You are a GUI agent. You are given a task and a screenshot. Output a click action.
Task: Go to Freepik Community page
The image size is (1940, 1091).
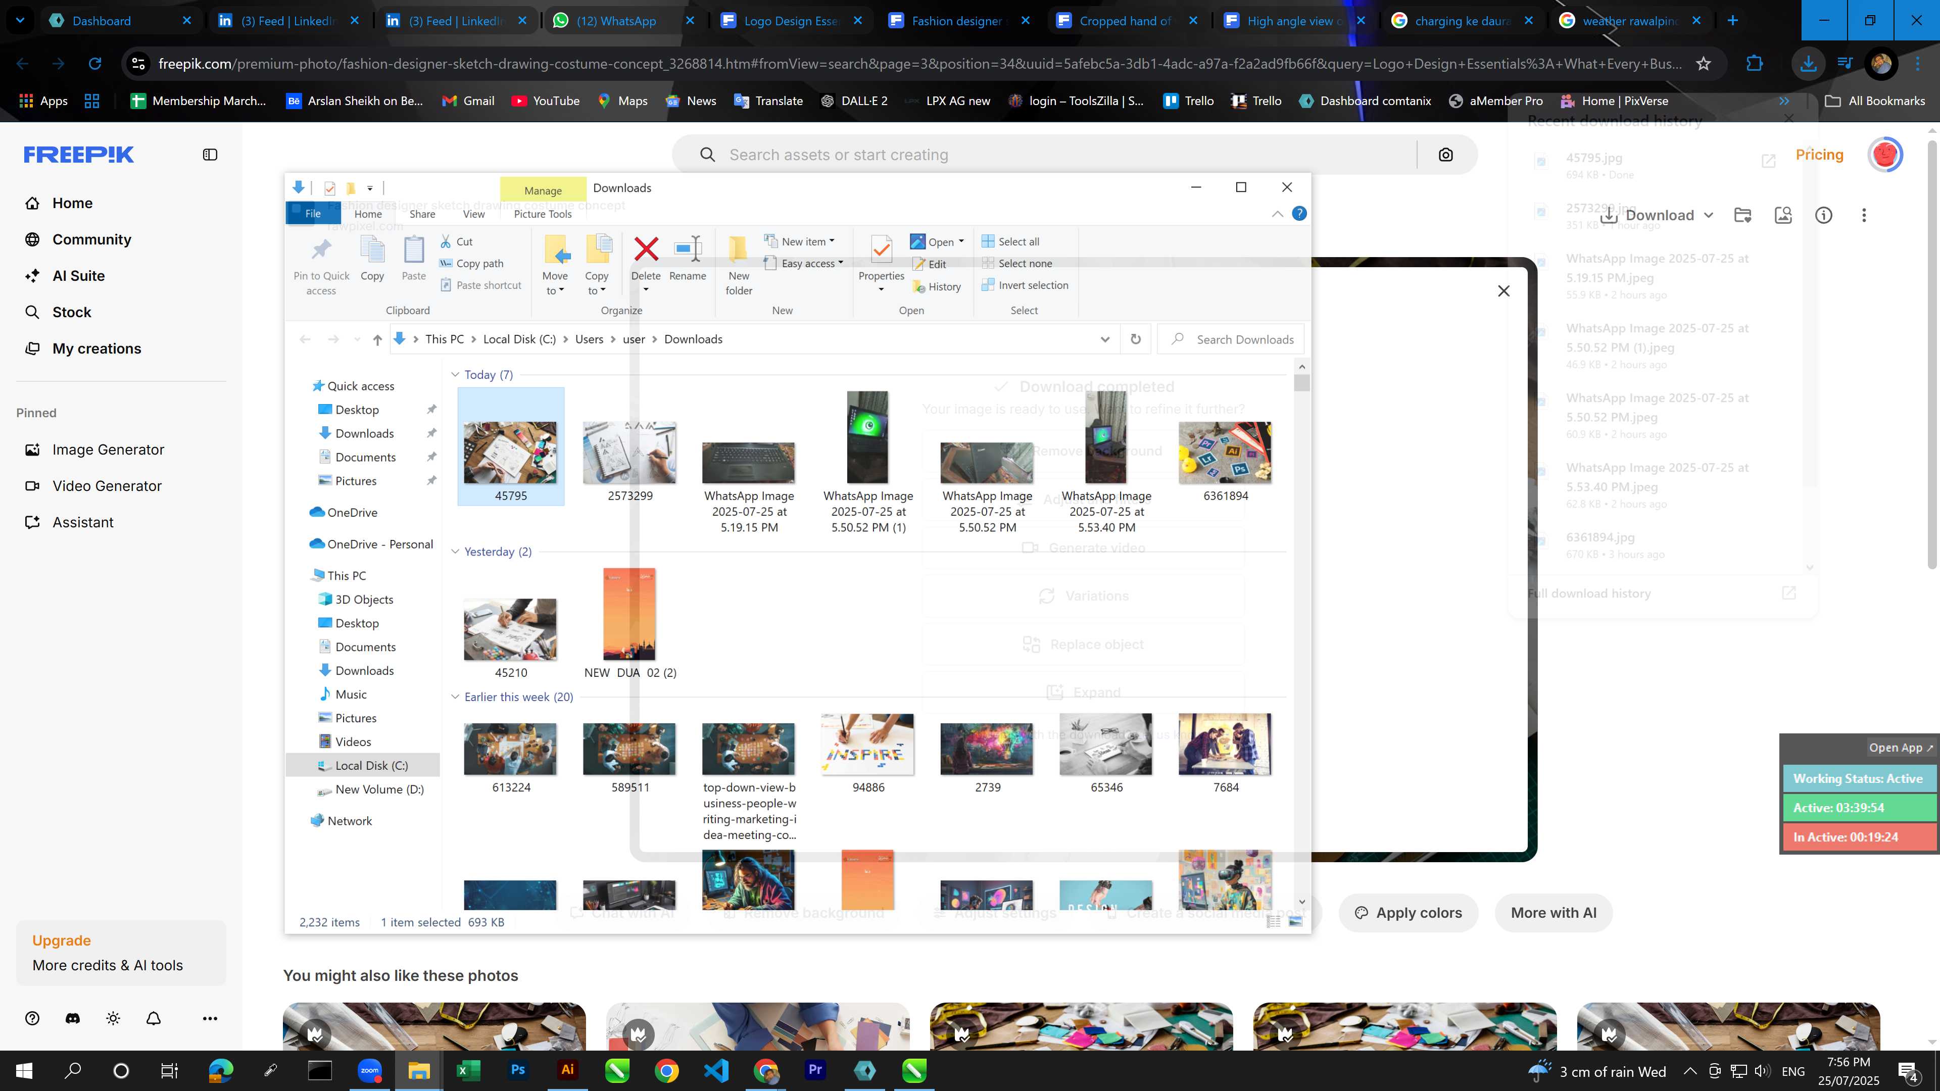[91, 239]
